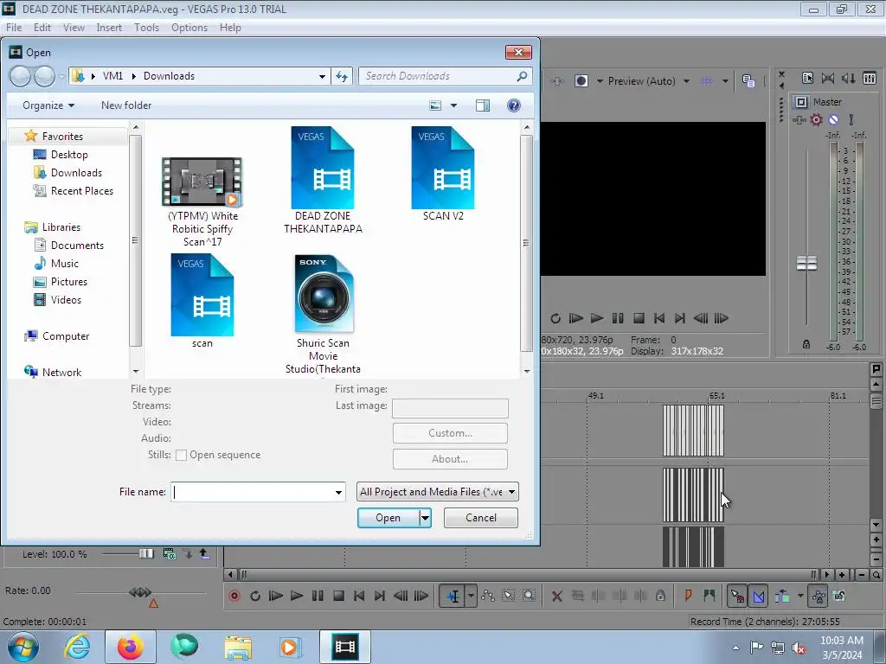Screen dimensions: 886x664
Task: Click the Copy Snapshot icon in the preview toolbar
Action: pyautogui.click(x=748, y=81)
